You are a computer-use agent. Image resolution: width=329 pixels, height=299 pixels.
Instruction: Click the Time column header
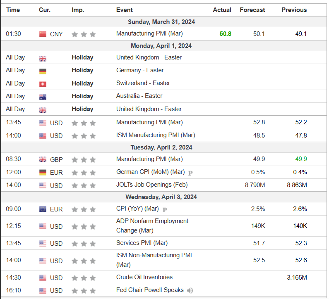13,10
